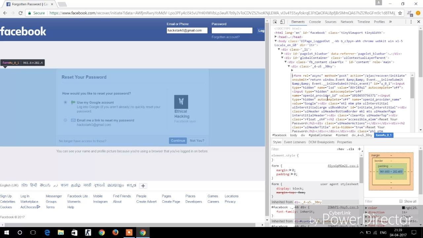Viewport: 423px width, 238px height.
Task: Toggle the :hov element state button
Action: coord(340,149)
